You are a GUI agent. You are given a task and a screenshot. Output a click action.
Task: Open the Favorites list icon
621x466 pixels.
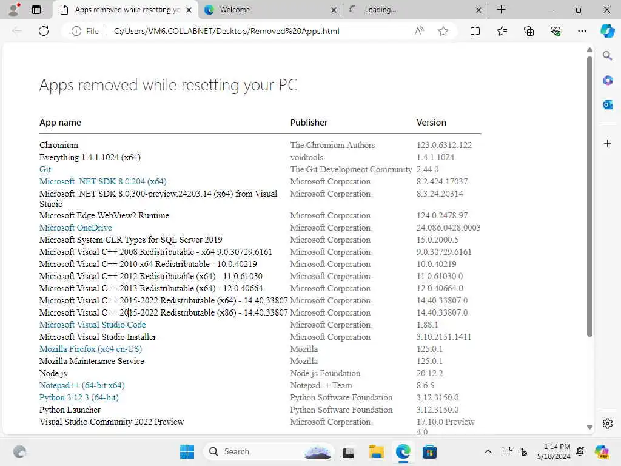502,31
